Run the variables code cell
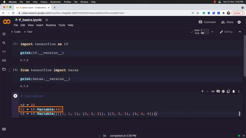Image resolution: width=246 pixels, height=138 pixels. (15, 96)
